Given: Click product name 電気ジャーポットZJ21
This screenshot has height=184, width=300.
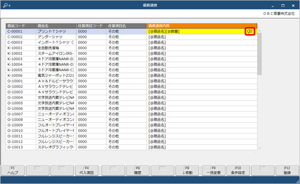Looking at the screenshot, I should 56,76.
